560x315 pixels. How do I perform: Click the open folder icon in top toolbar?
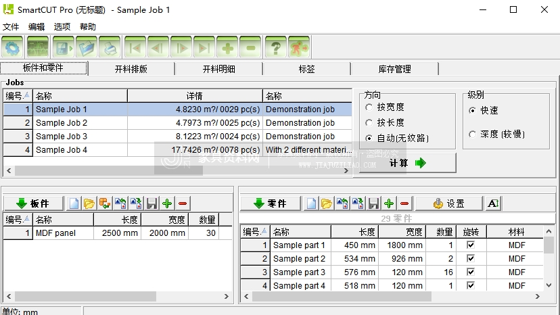point(87,47)
